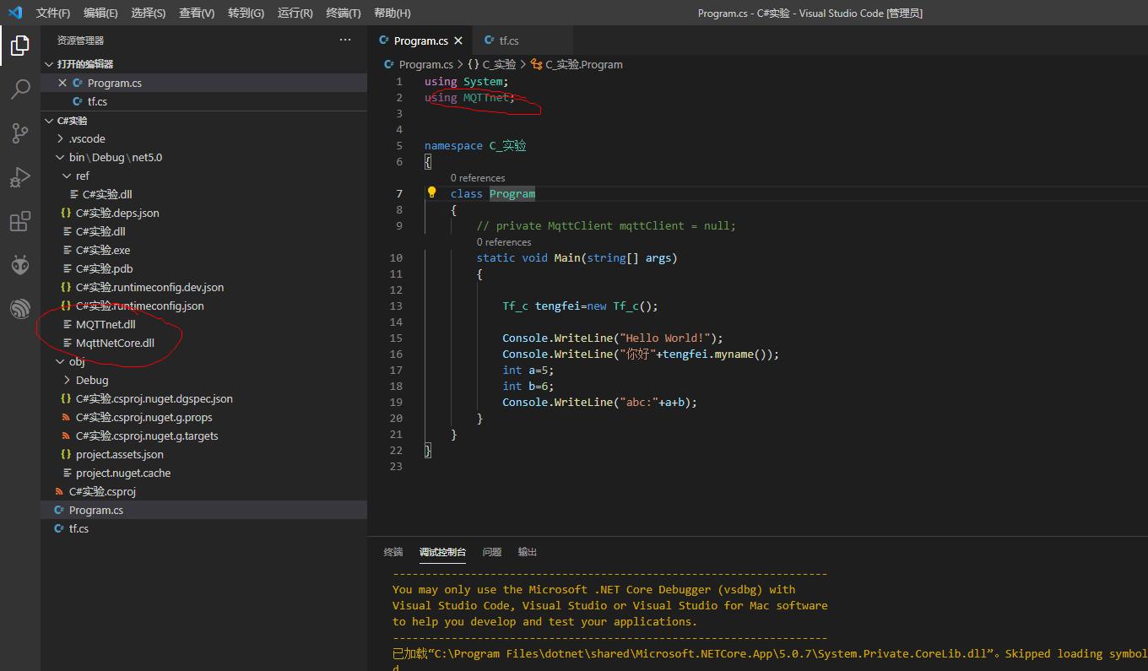The height and width of the screenshot is (671, 1148).
Task: Open the Run and Debug view
Action: click(x=20, y=177)
